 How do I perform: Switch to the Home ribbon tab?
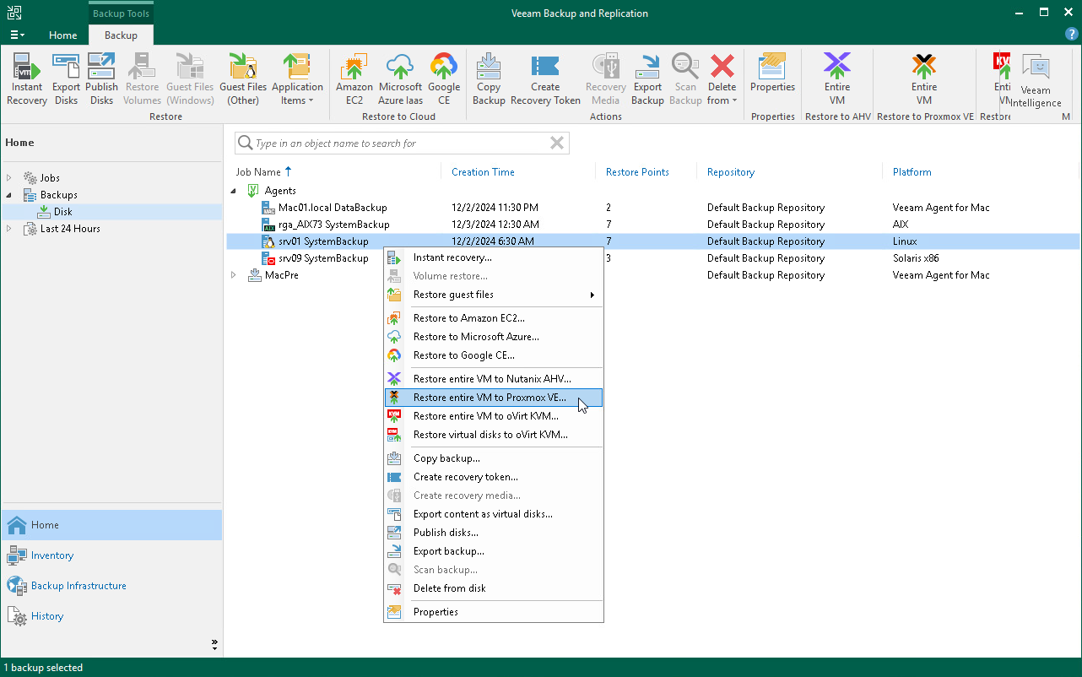click(62, 35)
